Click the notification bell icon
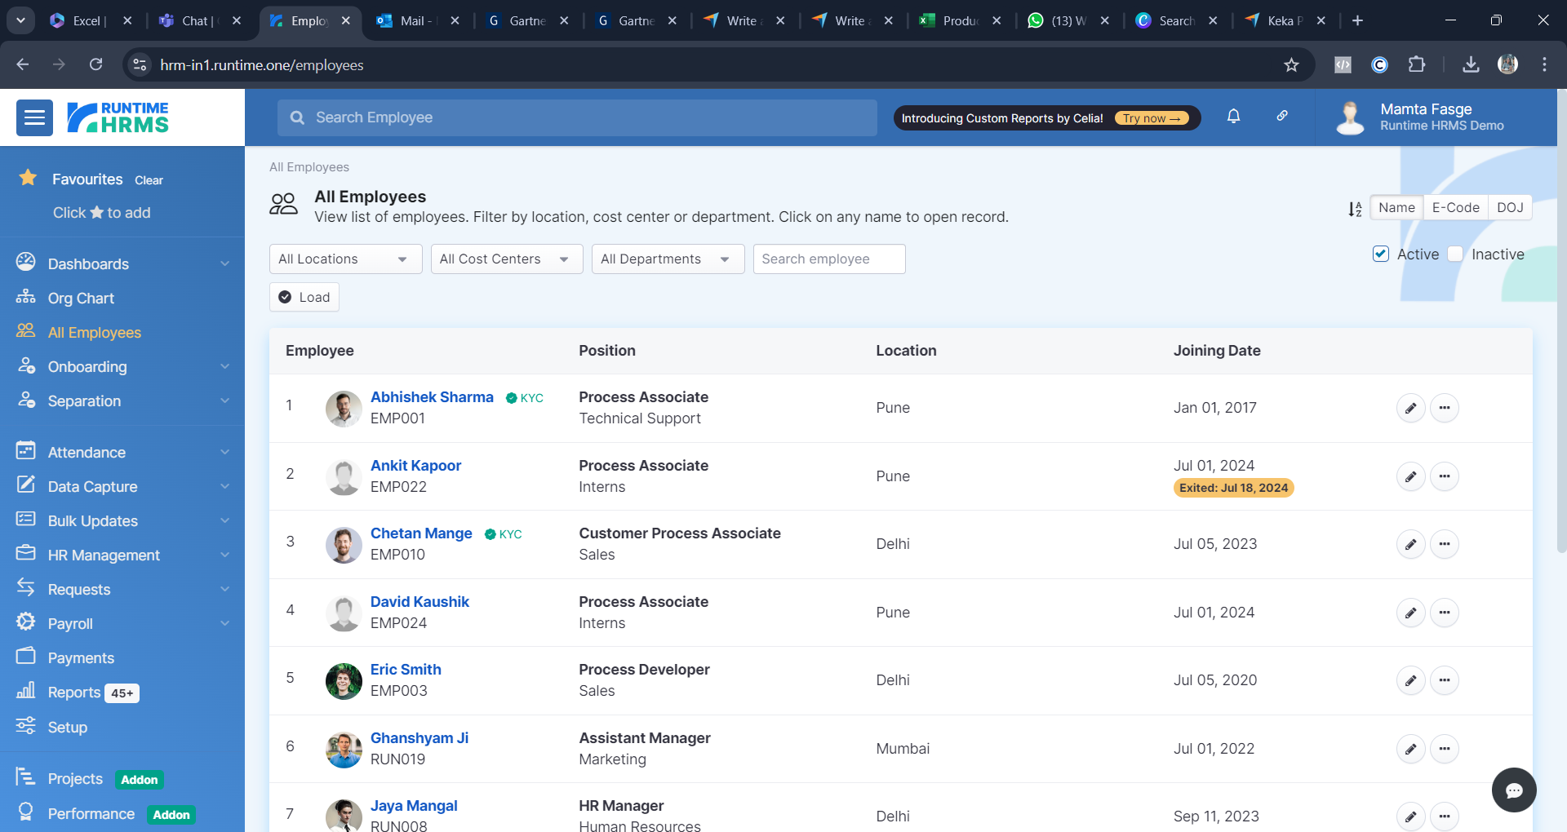The image size is (1567, 832). tap(1233, 117)
